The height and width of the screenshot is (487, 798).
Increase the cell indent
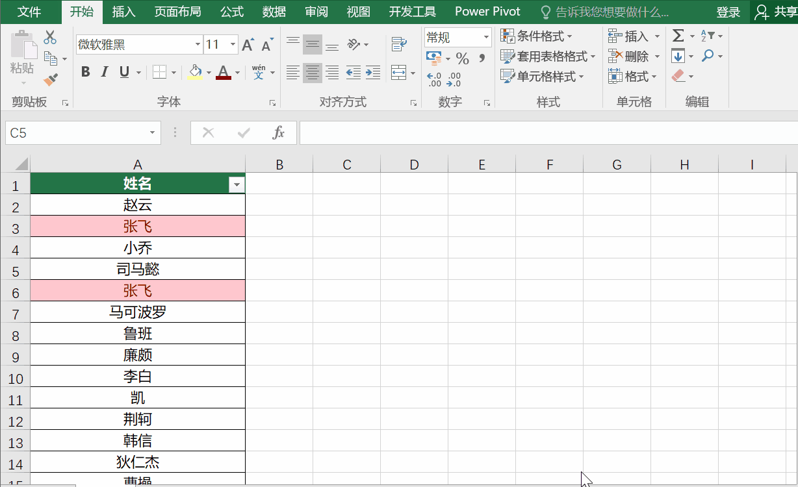[x=373, y=72]
